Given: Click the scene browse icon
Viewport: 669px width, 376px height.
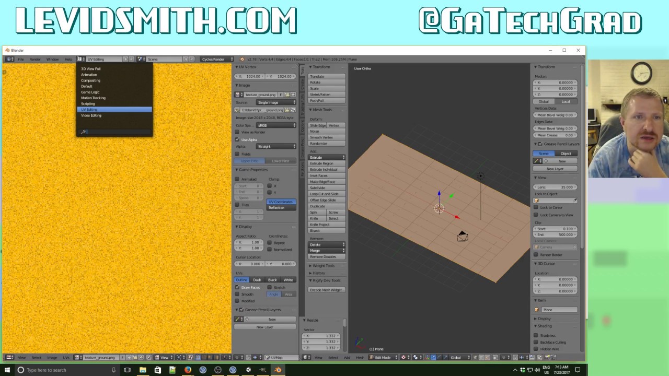Looking at the screenshot, I should [140, 59].
